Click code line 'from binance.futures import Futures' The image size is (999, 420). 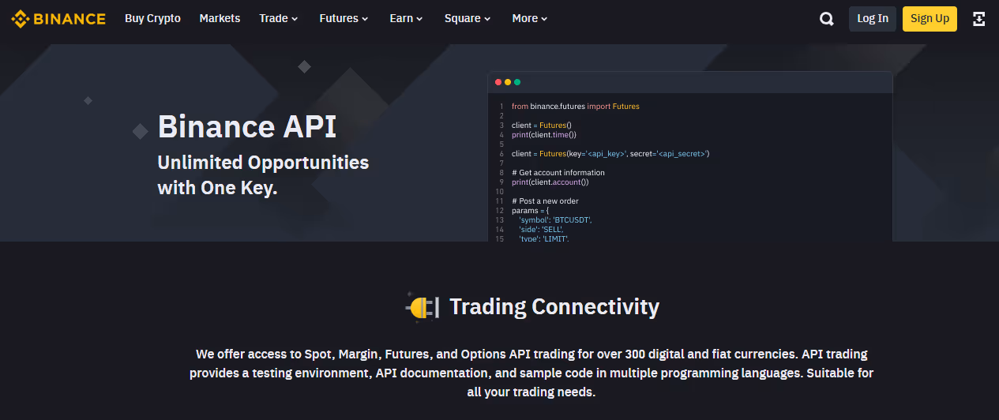tap(575, 106)
